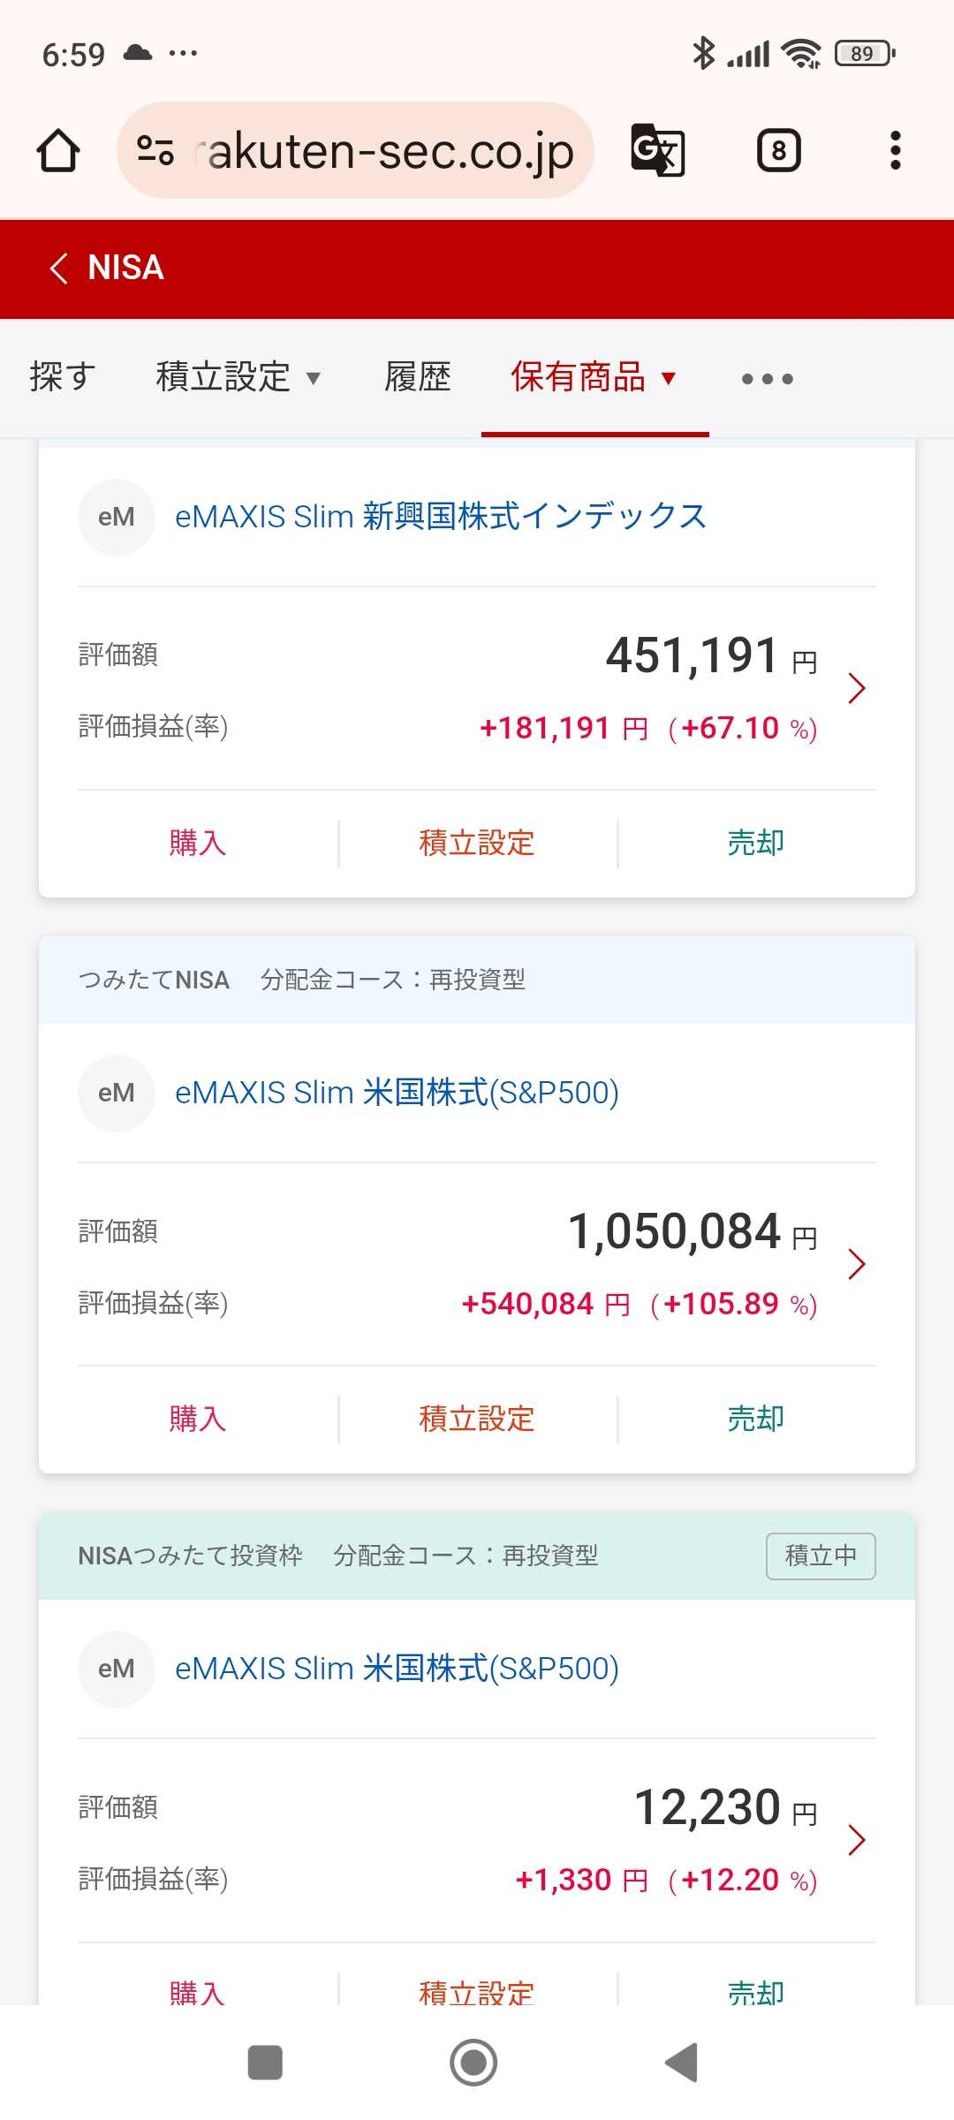This screenshot has width=954, height=2120.
Task: Open eMAXIS Slim 新興国株式インデックス link
Action: pos(440,517)
